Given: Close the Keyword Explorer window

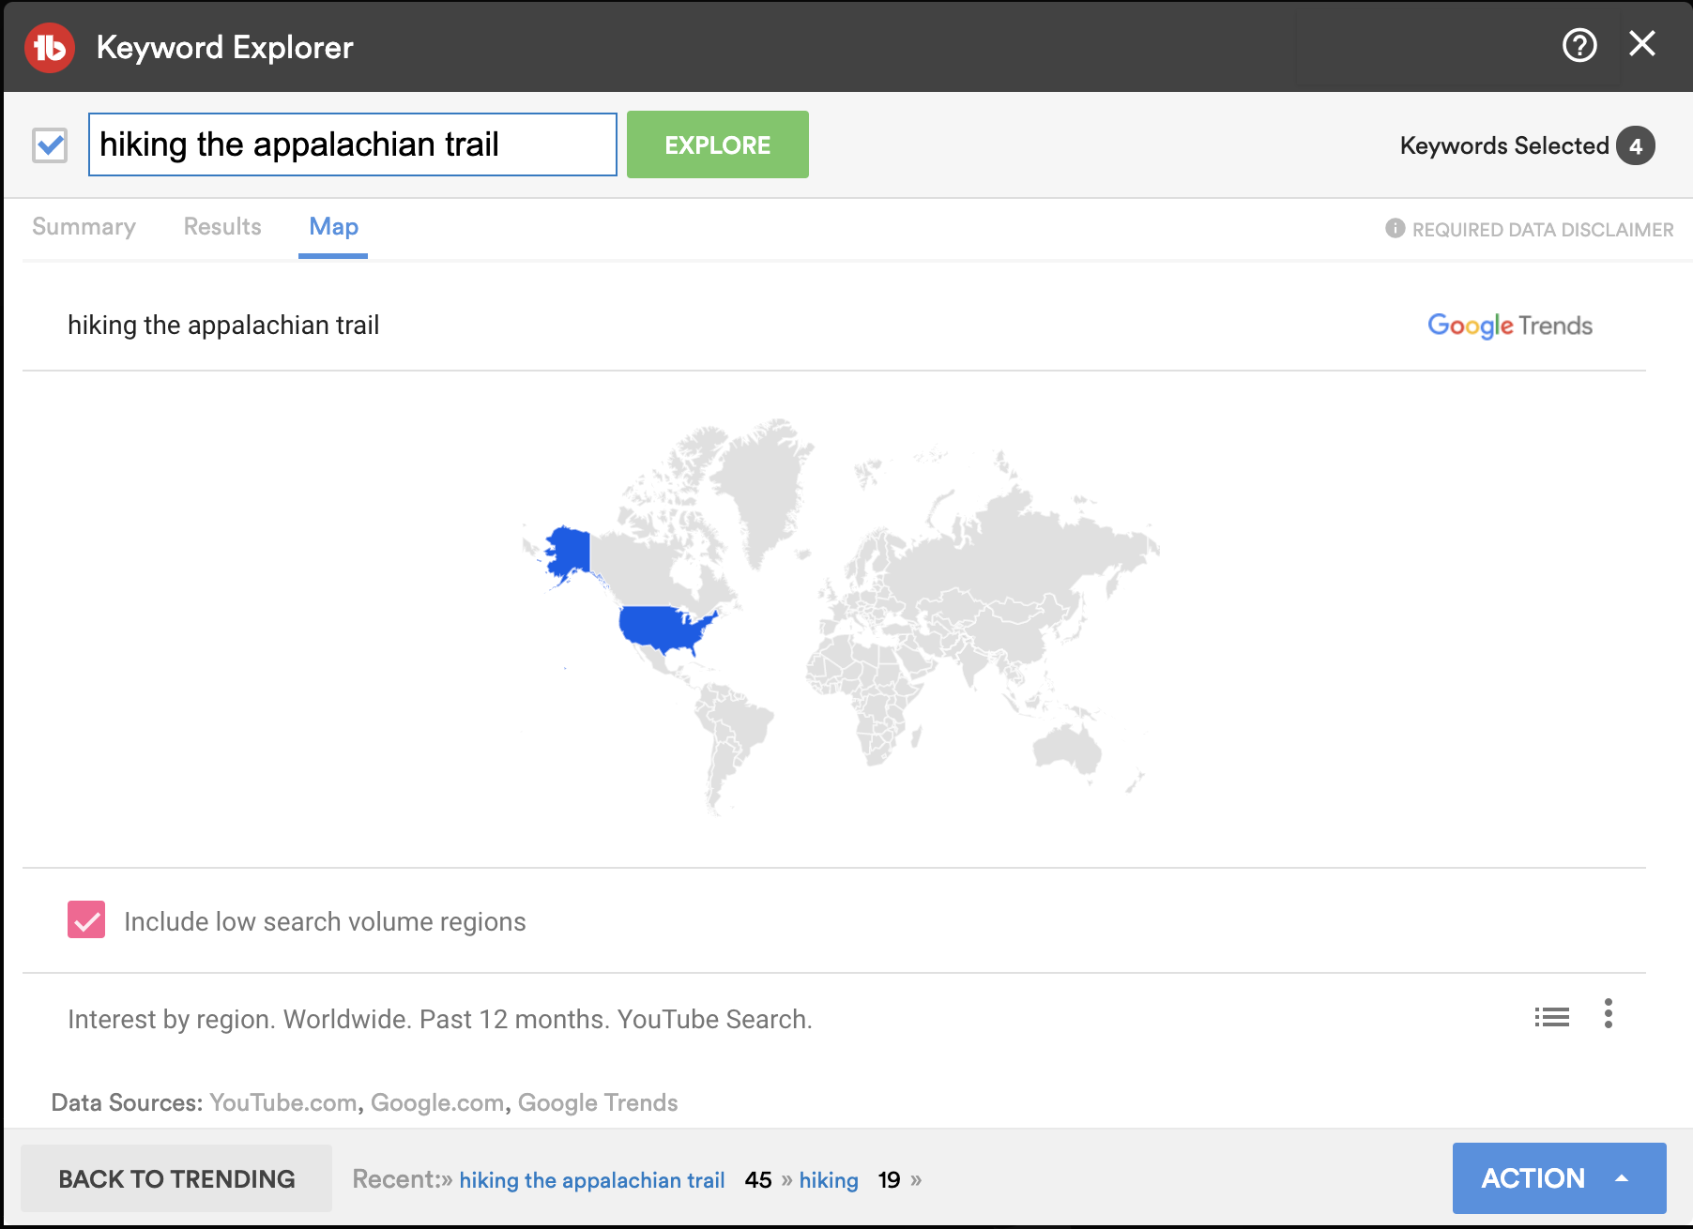Looking at the screenshot, I should click(1641, 44).
